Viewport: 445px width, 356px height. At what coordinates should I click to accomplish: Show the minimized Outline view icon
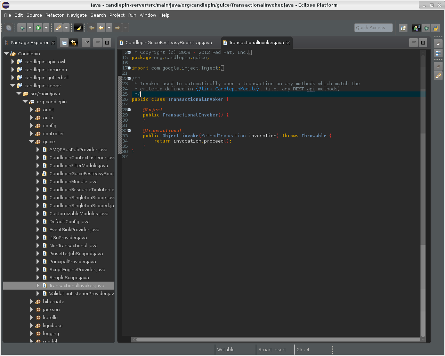pos(438,53)
